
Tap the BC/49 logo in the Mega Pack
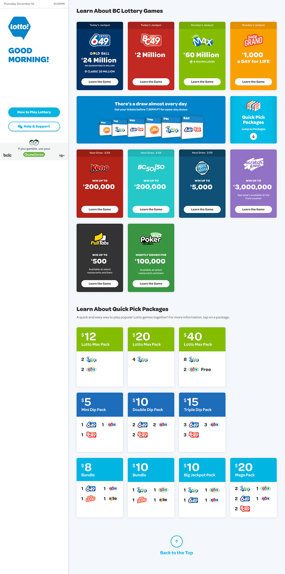(x=245, y=509)
